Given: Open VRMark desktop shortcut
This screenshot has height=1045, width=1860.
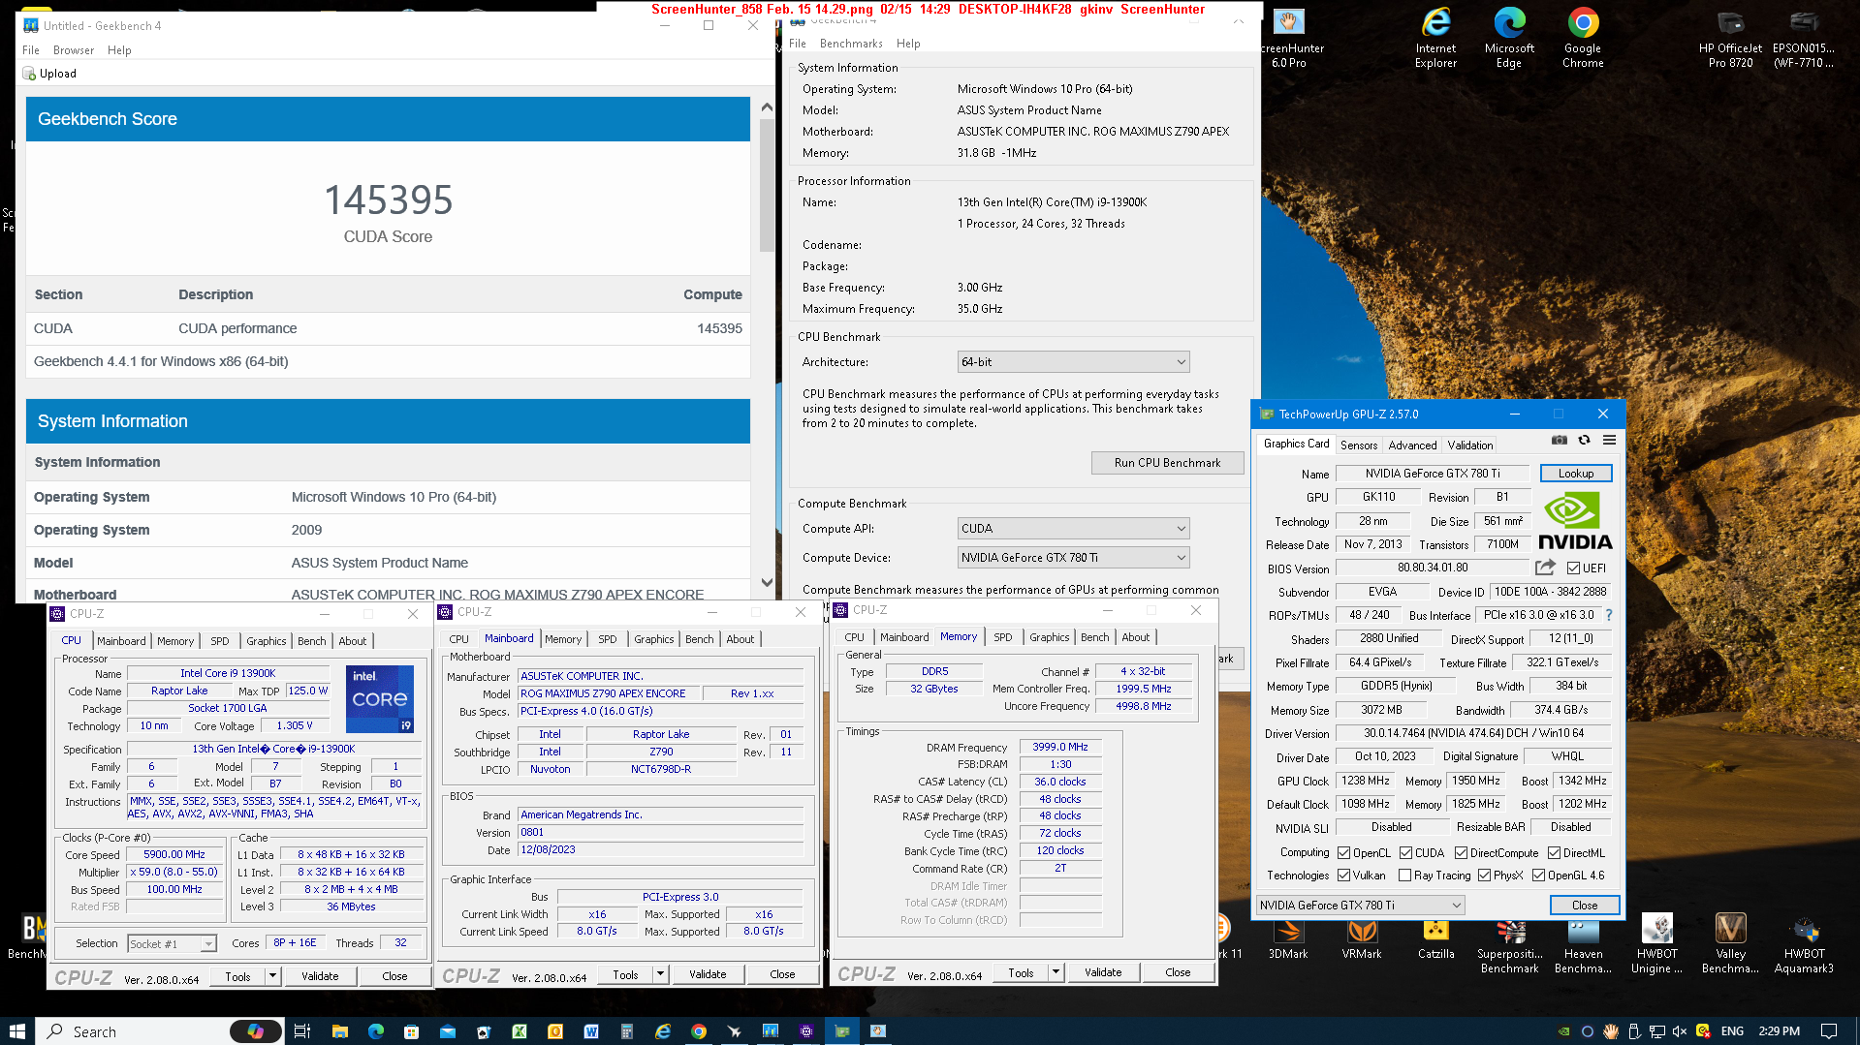Looking at the screenshot, I should point(1362,937).
